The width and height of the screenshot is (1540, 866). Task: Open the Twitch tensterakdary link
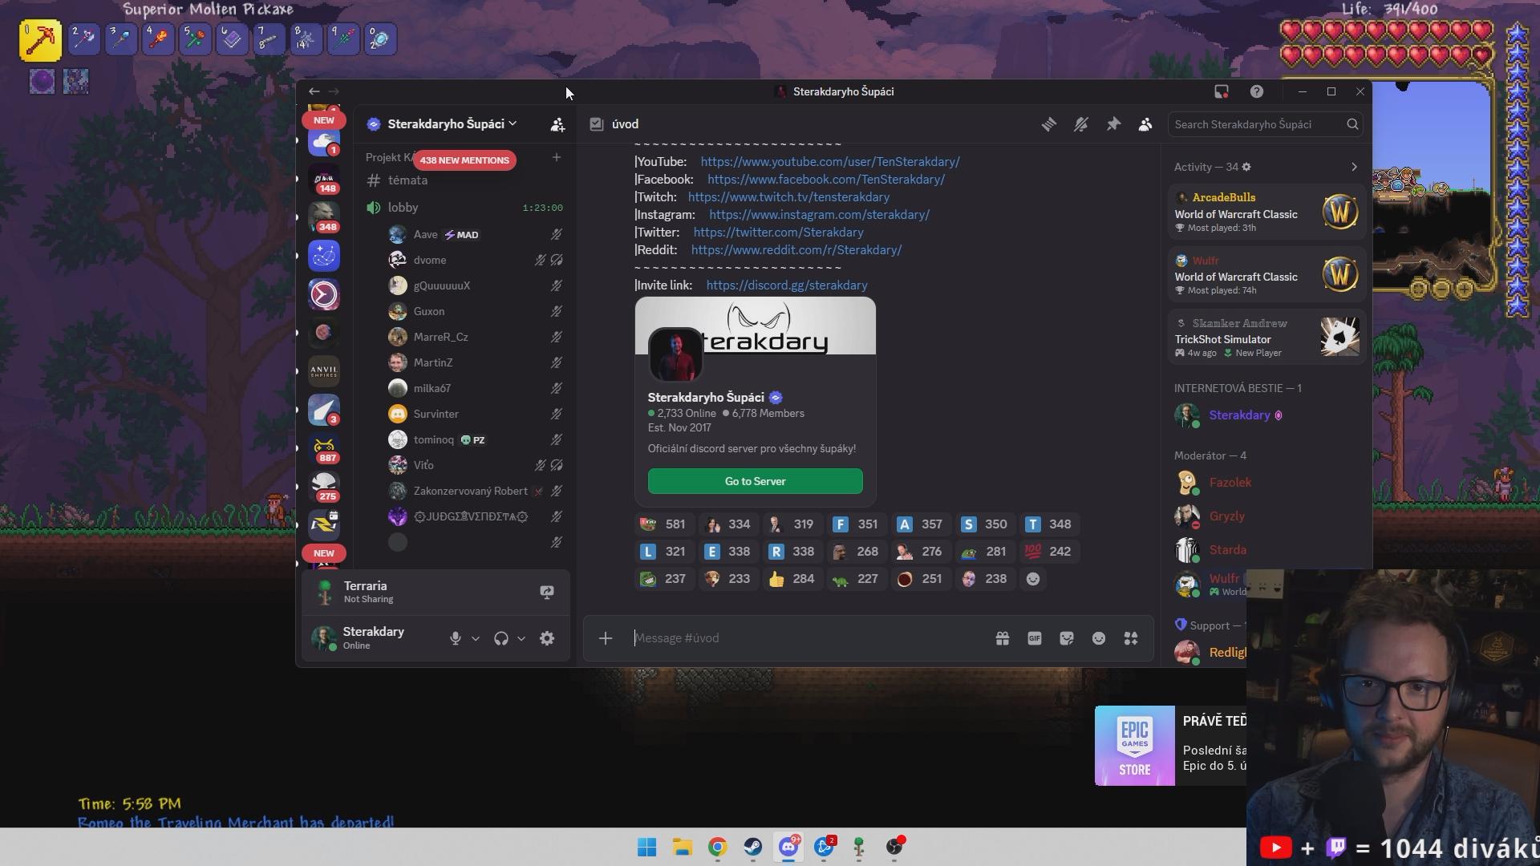pyautogui.click(x=788, y=197)
